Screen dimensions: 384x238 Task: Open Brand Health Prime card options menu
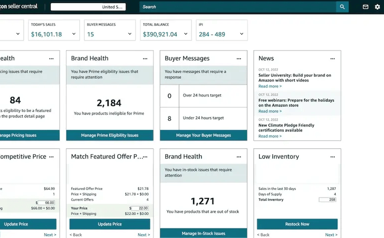coord(145,58)
